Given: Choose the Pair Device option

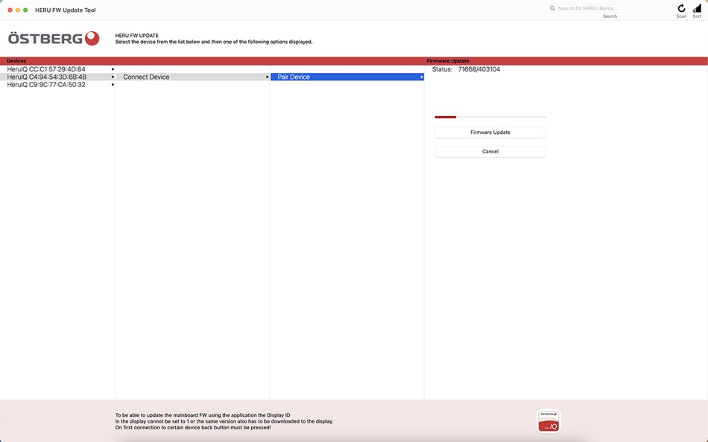Looking at the screenshot, I should coord(347,77).
